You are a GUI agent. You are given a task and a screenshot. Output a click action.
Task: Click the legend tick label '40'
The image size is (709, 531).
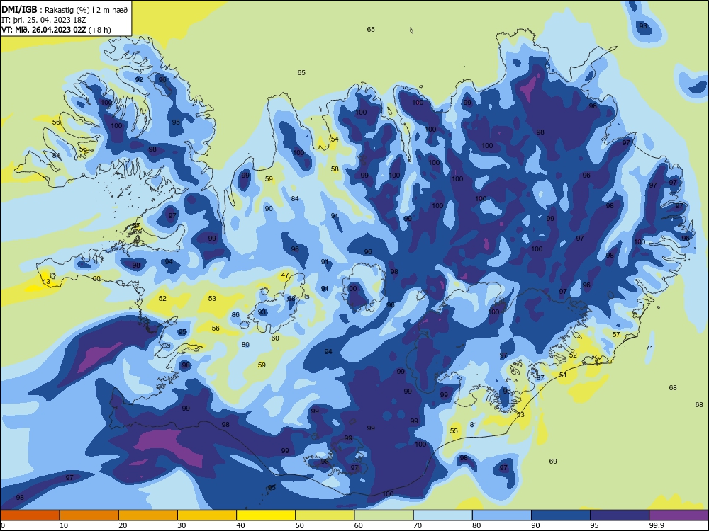tap(240, 525)
